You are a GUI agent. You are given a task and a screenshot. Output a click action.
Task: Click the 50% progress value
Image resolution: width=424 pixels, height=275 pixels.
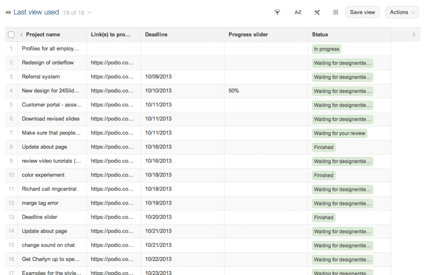tap(234, 91)
